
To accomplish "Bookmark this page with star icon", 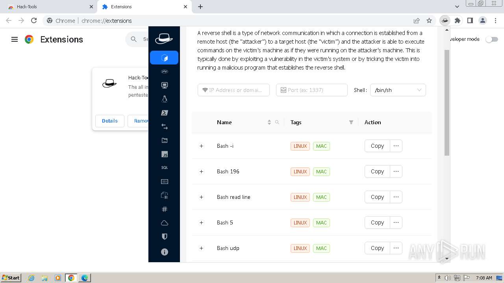I will [x=429, y=20].
